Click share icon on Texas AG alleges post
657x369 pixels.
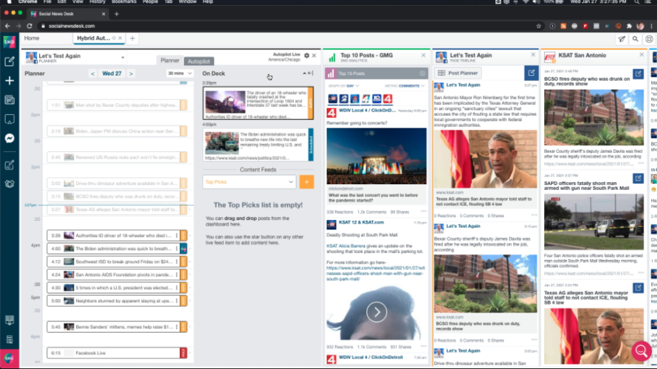coord(638,287)
